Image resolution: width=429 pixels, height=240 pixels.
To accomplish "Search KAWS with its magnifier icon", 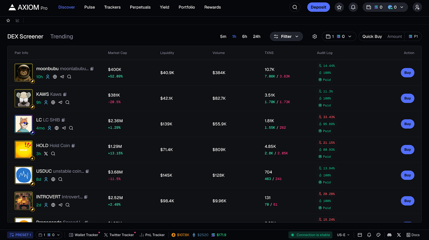I will (67, 102).
